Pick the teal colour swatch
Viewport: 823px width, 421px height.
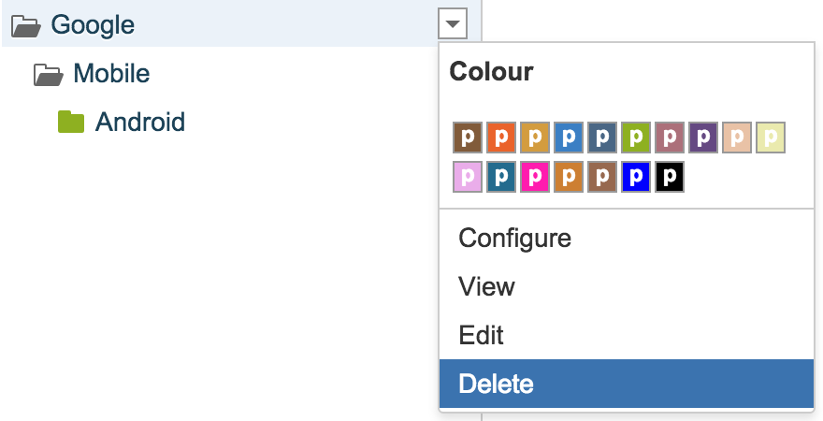click(501, 177)
